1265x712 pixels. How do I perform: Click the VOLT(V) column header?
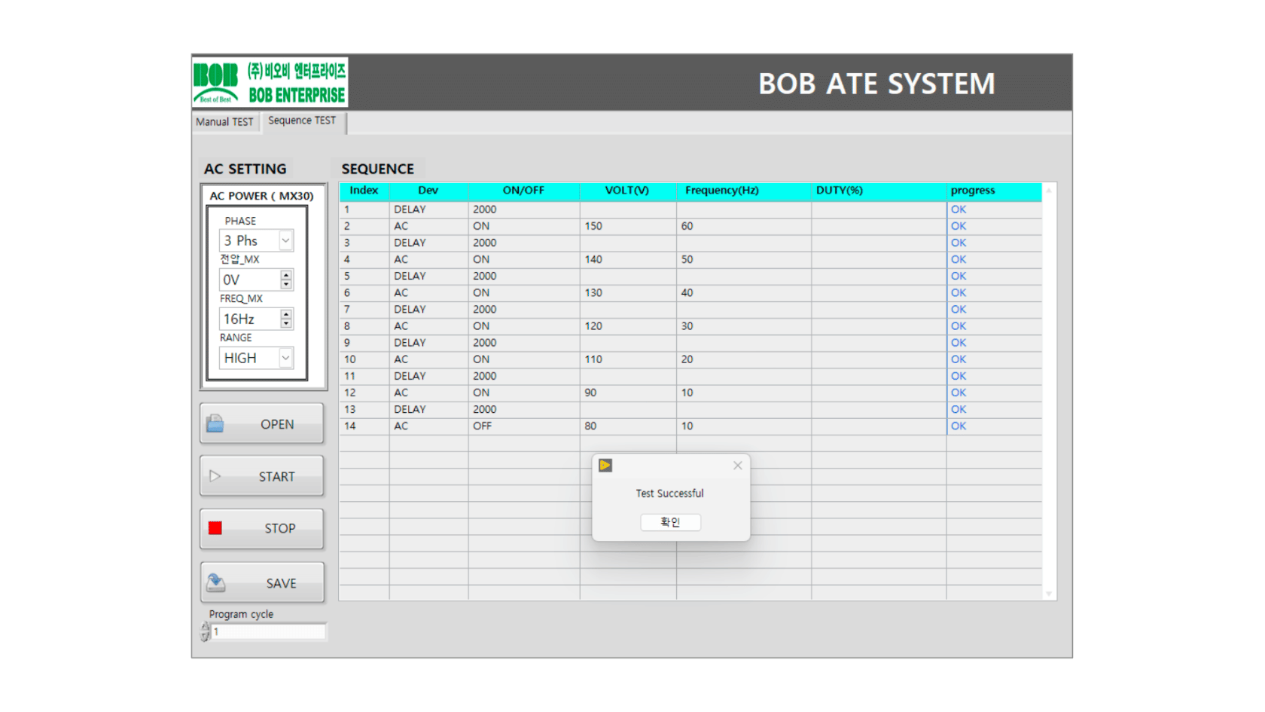pos(627,191)
